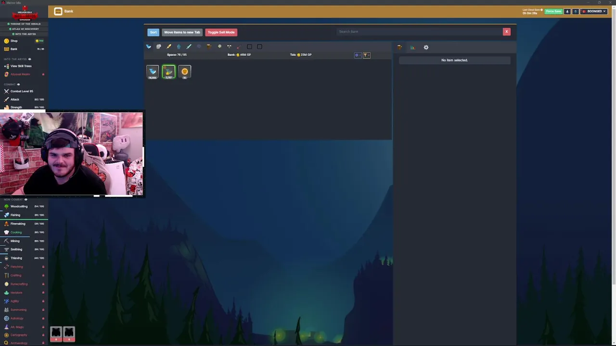
Task: Select the locked Summoning skill
Action: coord(23,310)
